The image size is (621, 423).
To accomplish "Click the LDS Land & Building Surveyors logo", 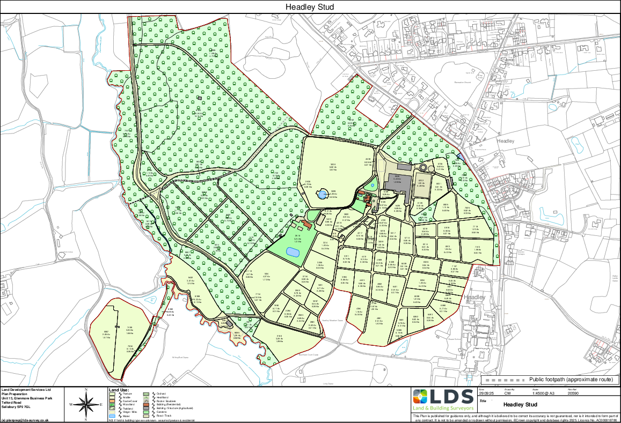I will coord(443,400).
